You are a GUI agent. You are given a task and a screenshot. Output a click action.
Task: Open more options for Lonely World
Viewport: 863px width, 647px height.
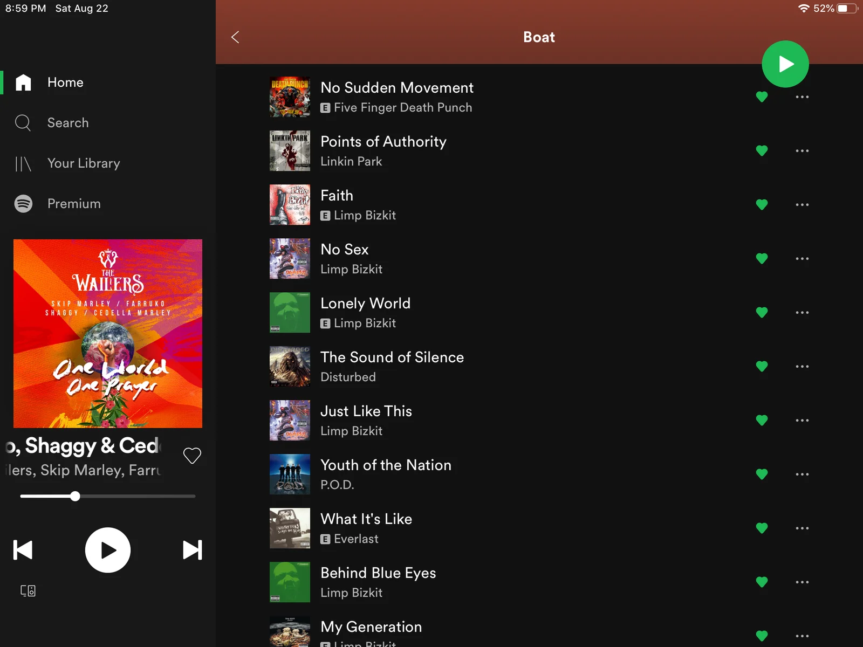coord(802,313)
